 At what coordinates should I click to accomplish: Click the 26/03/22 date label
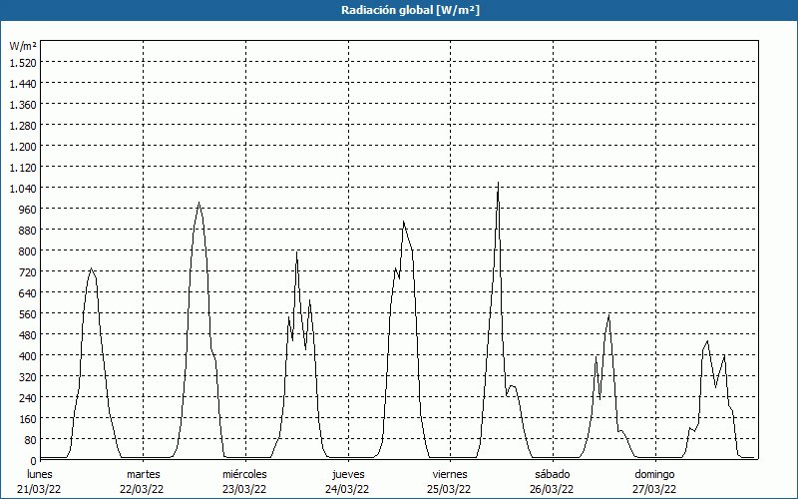(553, 489)
